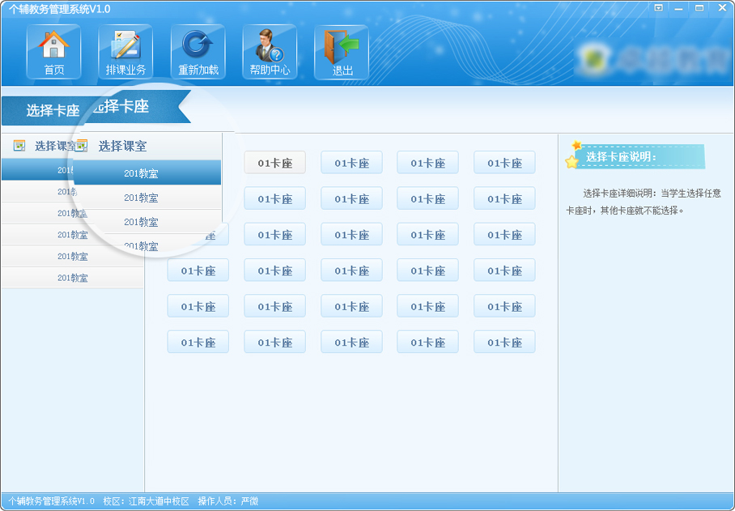Go to the 首页 home icon
This screenshot has width=735, height=511.
53,52
